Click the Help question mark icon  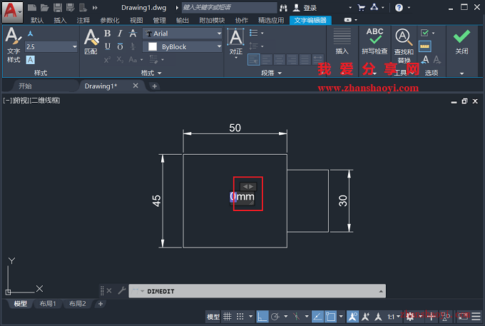tap(399, 7)
